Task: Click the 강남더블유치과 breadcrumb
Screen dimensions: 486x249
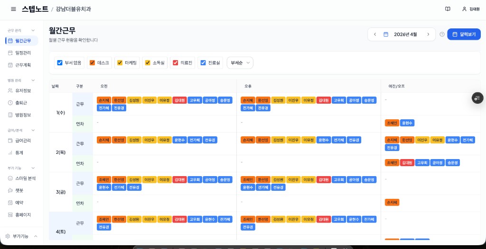Action: pyautogui.click(x=74, y=9)
